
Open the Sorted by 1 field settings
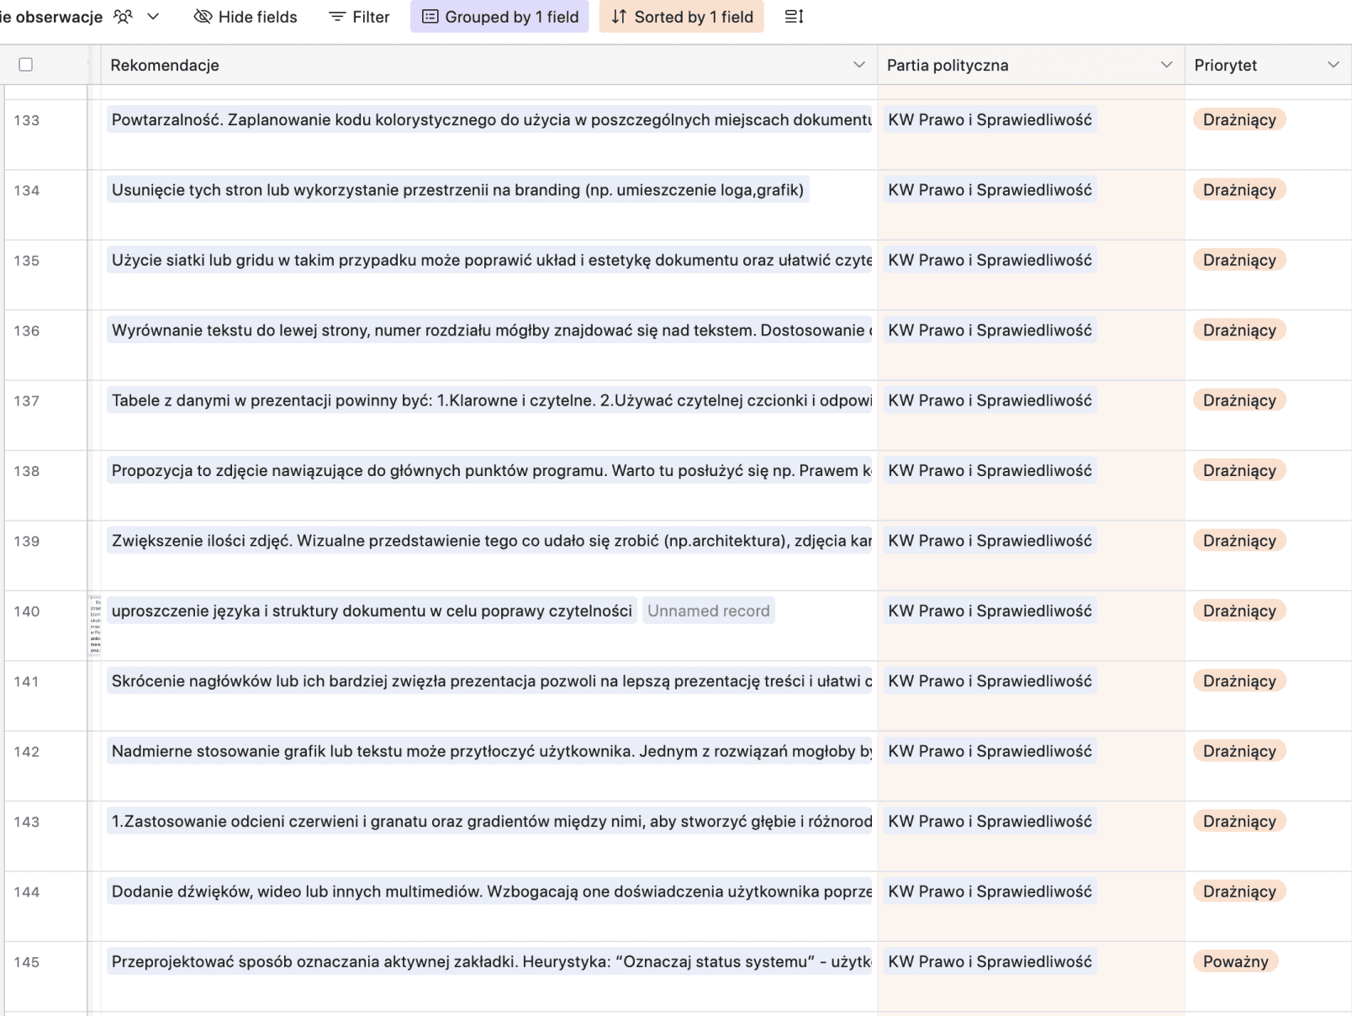pyautogui.click(x=681, y=17)
